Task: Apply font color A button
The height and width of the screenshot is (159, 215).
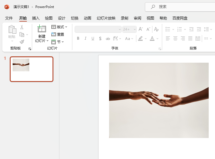Action: pos(152,39)
